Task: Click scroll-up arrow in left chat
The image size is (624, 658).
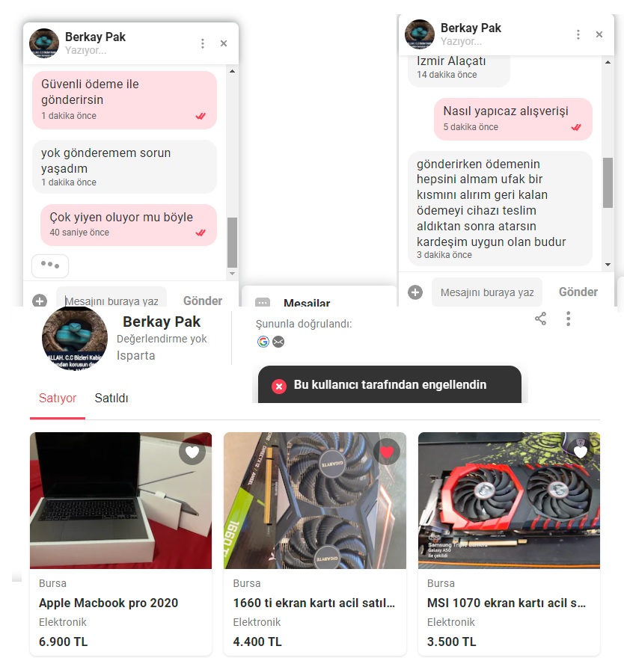Action: click(232, 71)
